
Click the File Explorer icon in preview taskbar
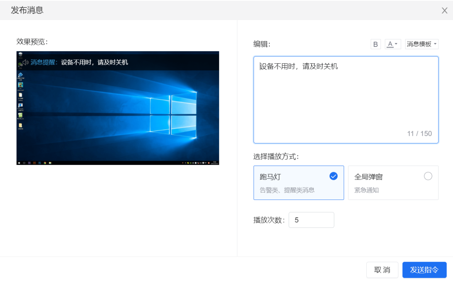[x=50, y=163]
